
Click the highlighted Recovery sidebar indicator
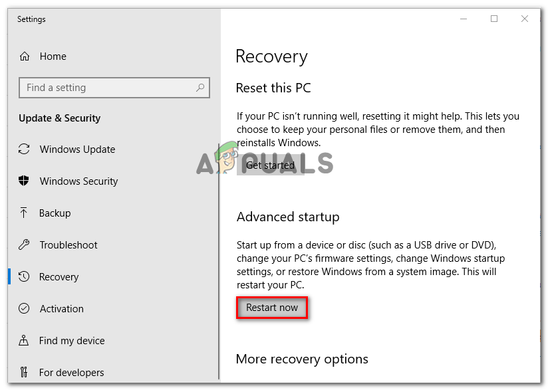click(x=11, y=277)
